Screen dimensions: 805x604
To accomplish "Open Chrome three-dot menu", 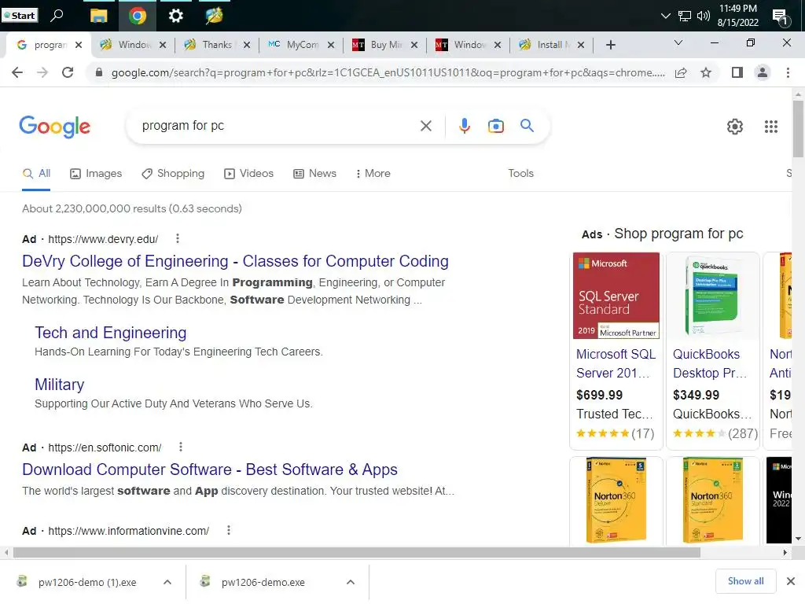I will [788, 72].
